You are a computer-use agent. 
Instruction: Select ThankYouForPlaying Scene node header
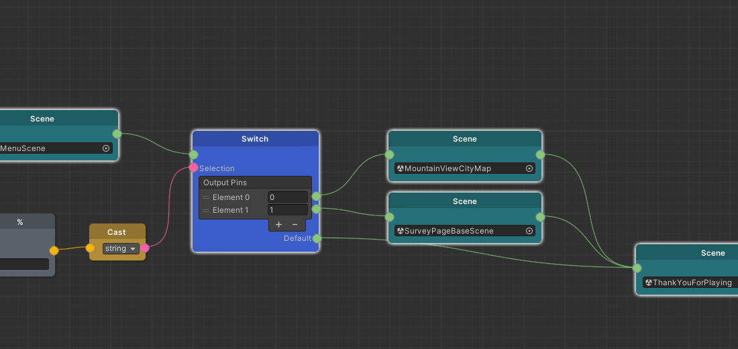pyautogui.click(x=687, y=253)
